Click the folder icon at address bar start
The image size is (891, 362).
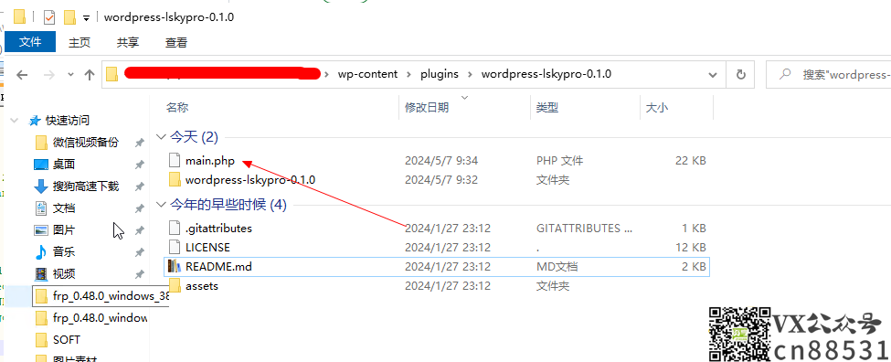(111, 74)
